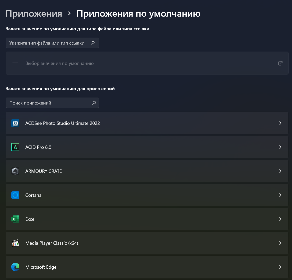Select the ACID Pro 8.0 label

tap(38, 147)
